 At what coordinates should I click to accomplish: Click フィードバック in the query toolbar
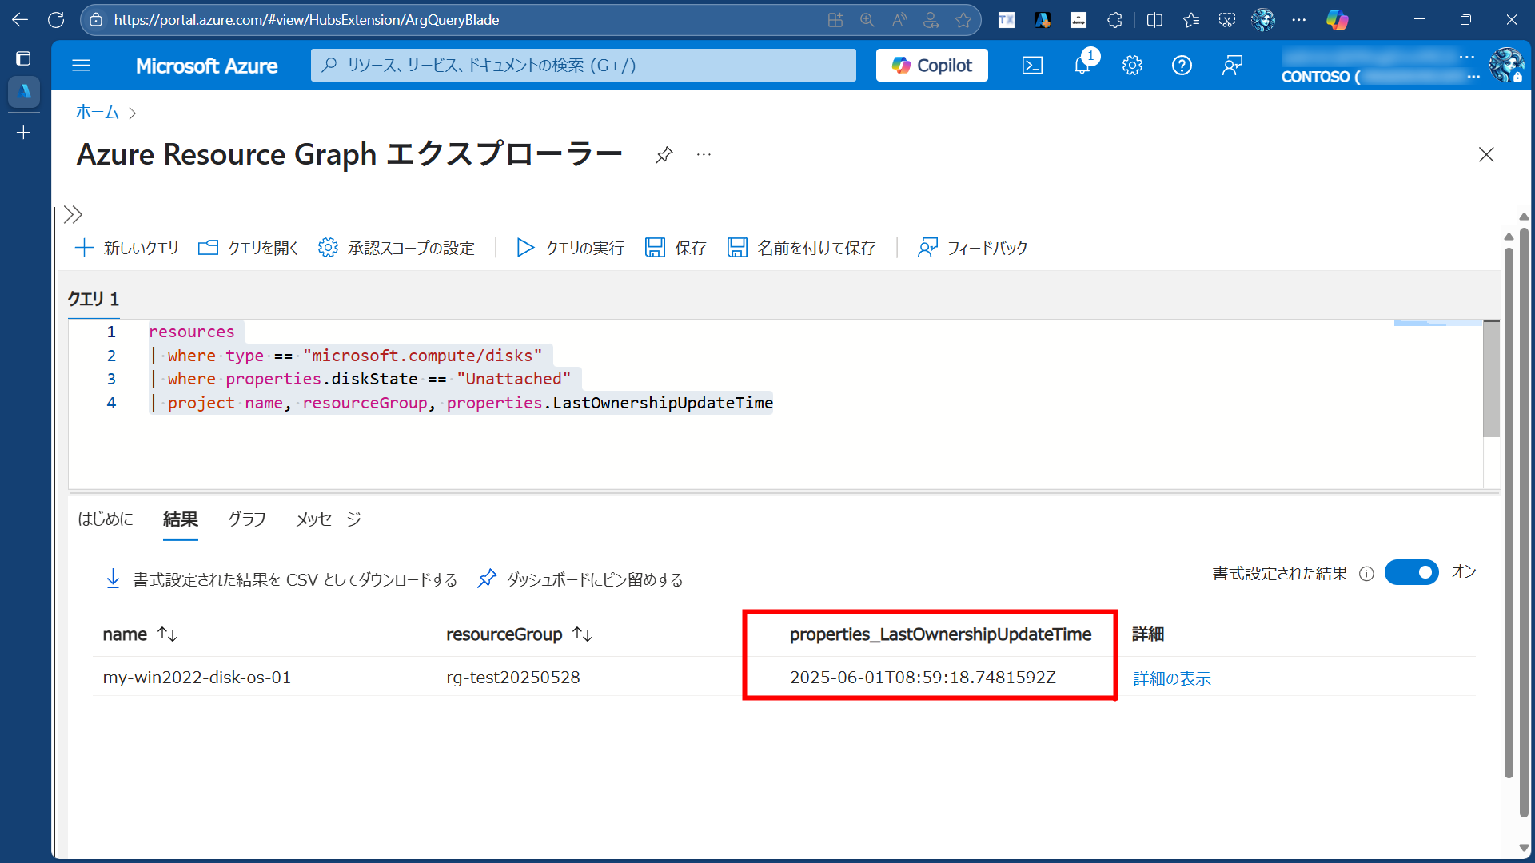pyautogui.click(x=972, y=248)
